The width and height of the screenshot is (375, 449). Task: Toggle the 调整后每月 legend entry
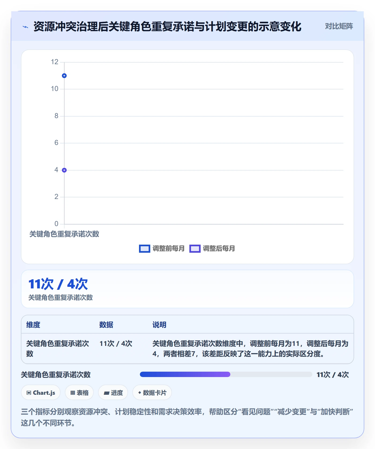coord(212,248)
